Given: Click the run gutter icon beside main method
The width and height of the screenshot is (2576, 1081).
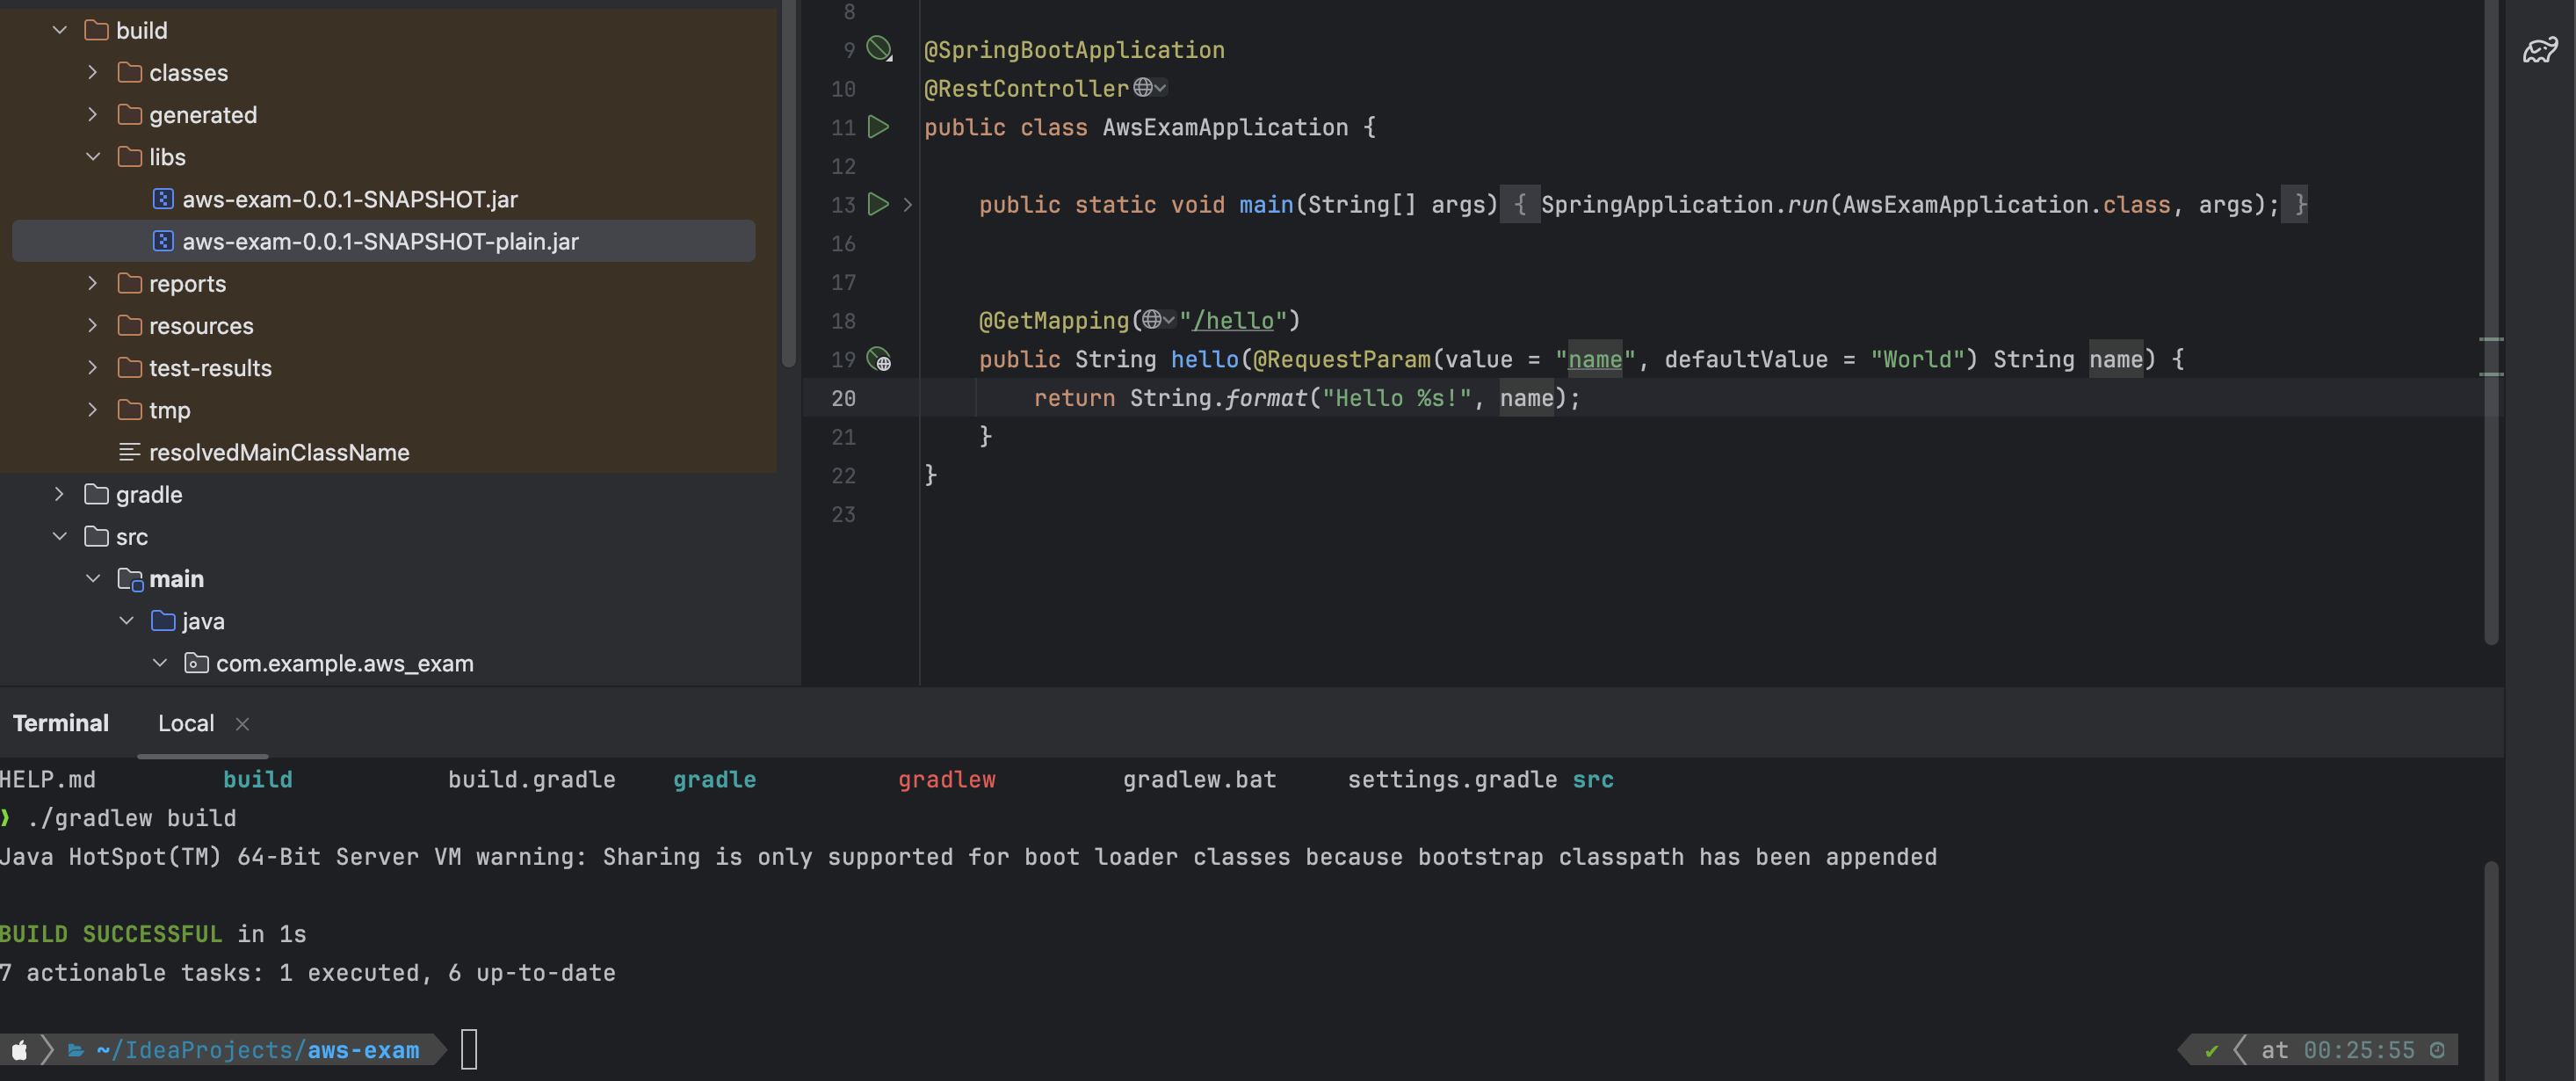Looking at the screenshot, I should [878, 204].
